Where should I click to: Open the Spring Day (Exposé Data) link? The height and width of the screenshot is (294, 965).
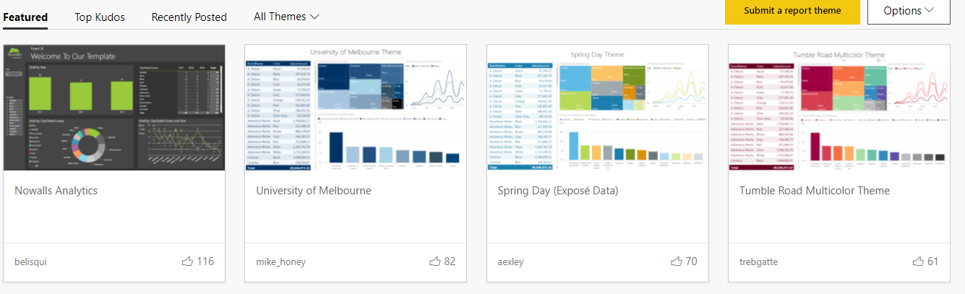coord(558,191)
